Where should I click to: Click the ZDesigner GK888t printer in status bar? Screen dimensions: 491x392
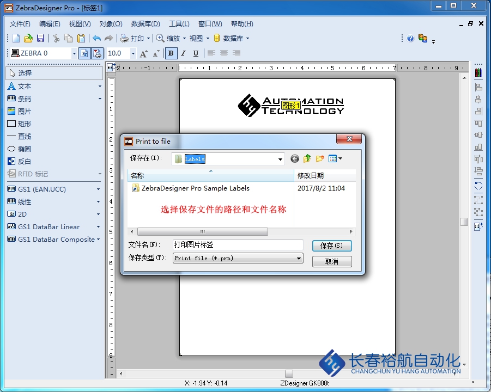tap(305, 383)
